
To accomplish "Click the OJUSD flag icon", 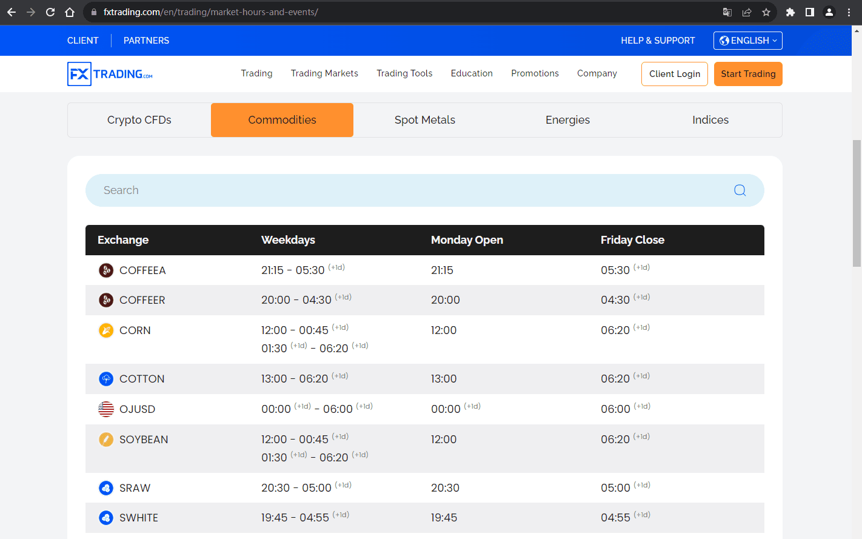I will (x=106, y=409).
